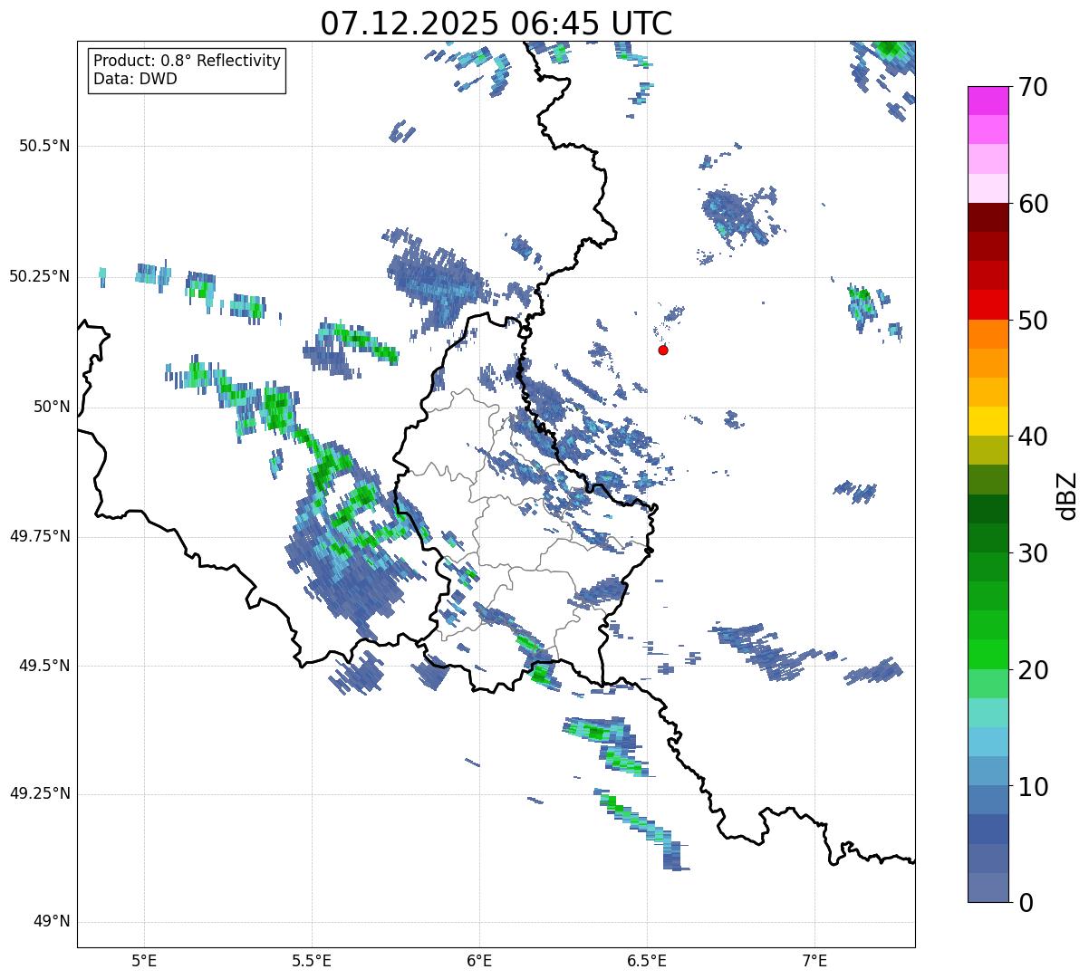
Task: Click the colorbar's 0 tick label
Action: tap(1026, 903)
